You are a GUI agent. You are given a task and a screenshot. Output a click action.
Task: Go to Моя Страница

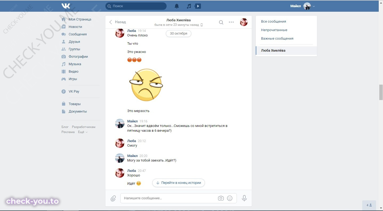click(x=80, y=19)
